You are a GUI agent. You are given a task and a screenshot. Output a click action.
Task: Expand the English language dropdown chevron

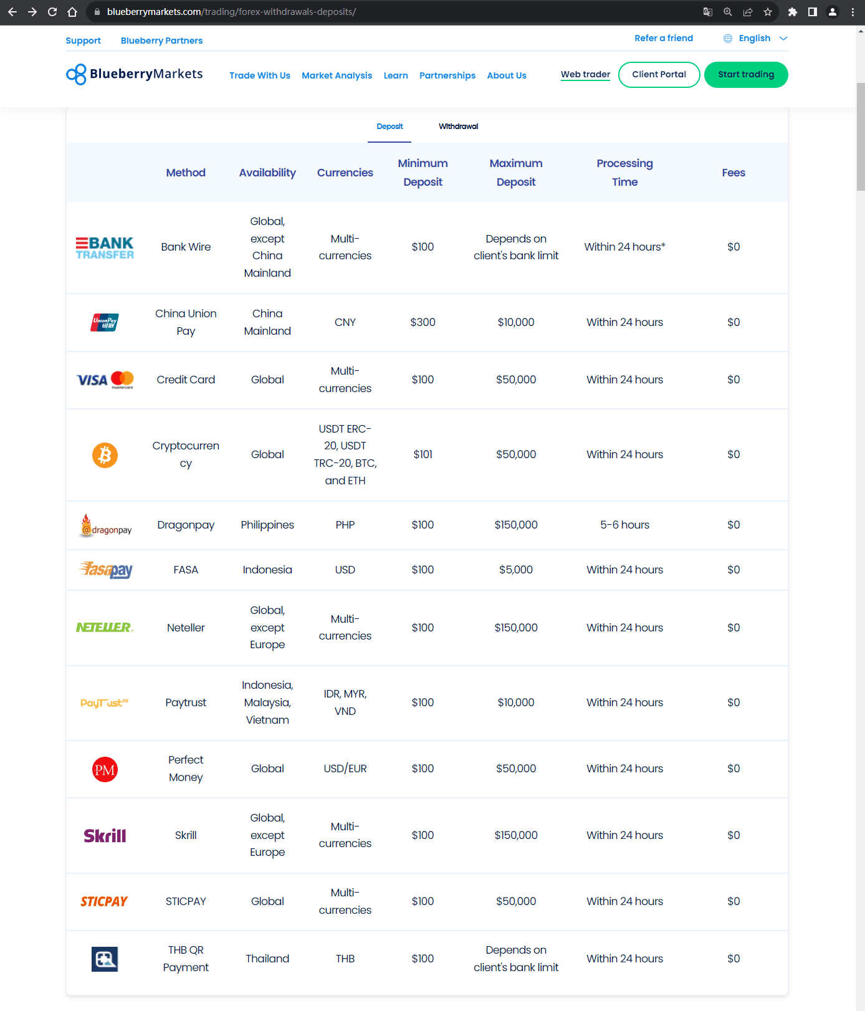click(x=783, y=39)
